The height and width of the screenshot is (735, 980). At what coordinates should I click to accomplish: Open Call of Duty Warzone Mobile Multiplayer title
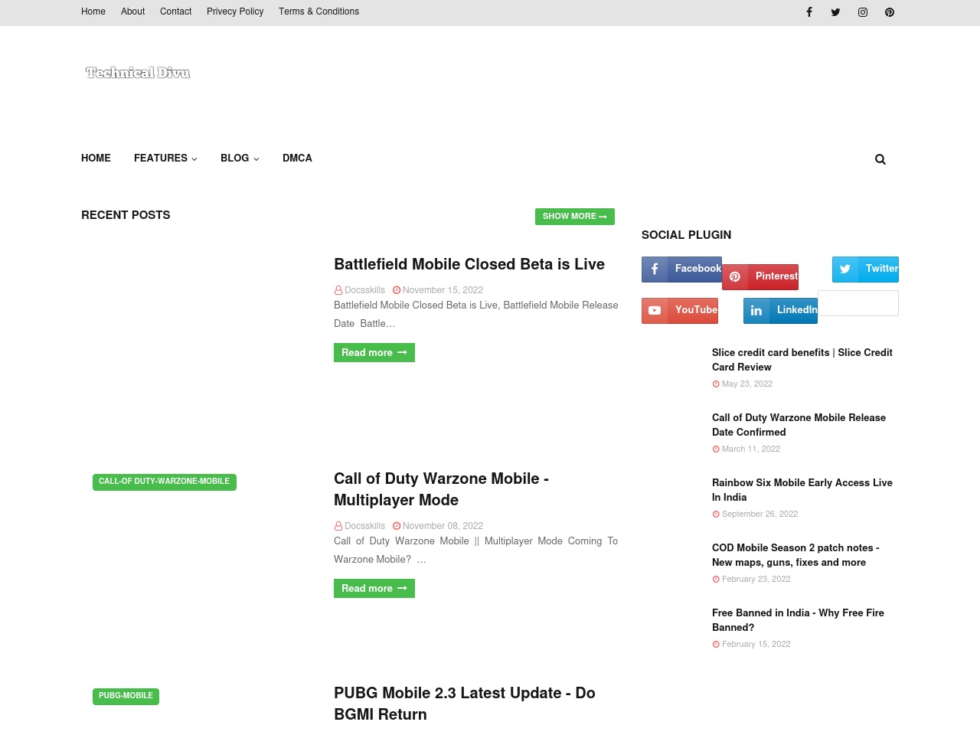441,489
